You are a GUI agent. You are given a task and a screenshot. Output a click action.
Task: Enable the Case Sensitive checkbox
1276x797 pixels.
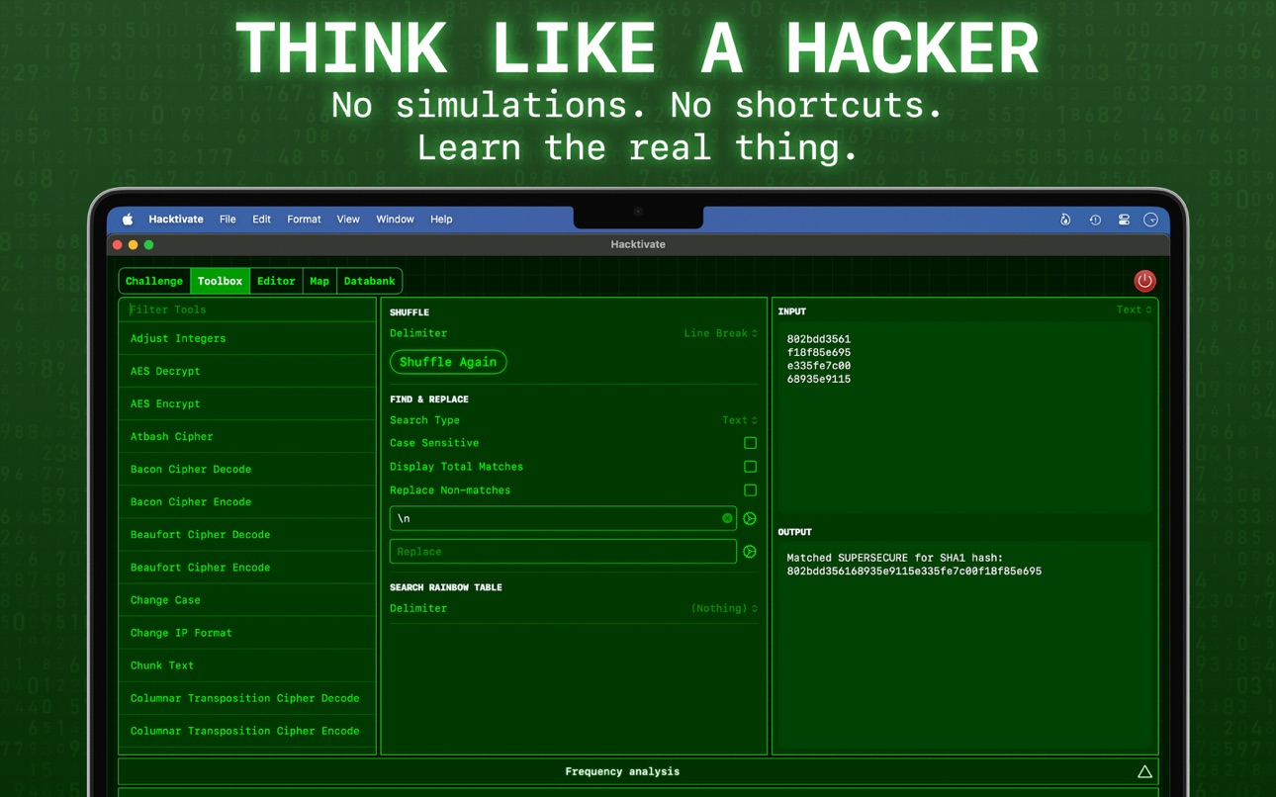coord(750,443)
